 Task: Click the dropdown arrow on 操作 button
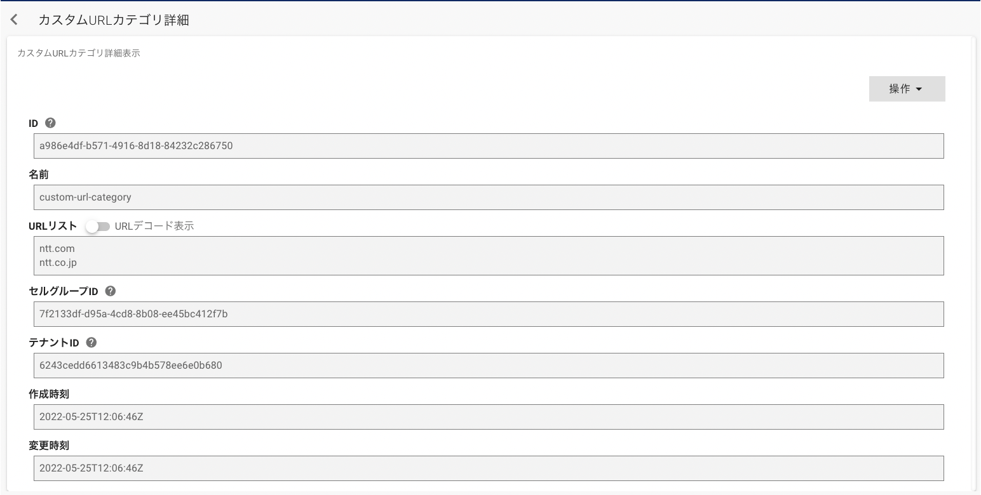(x=919, y=89)
